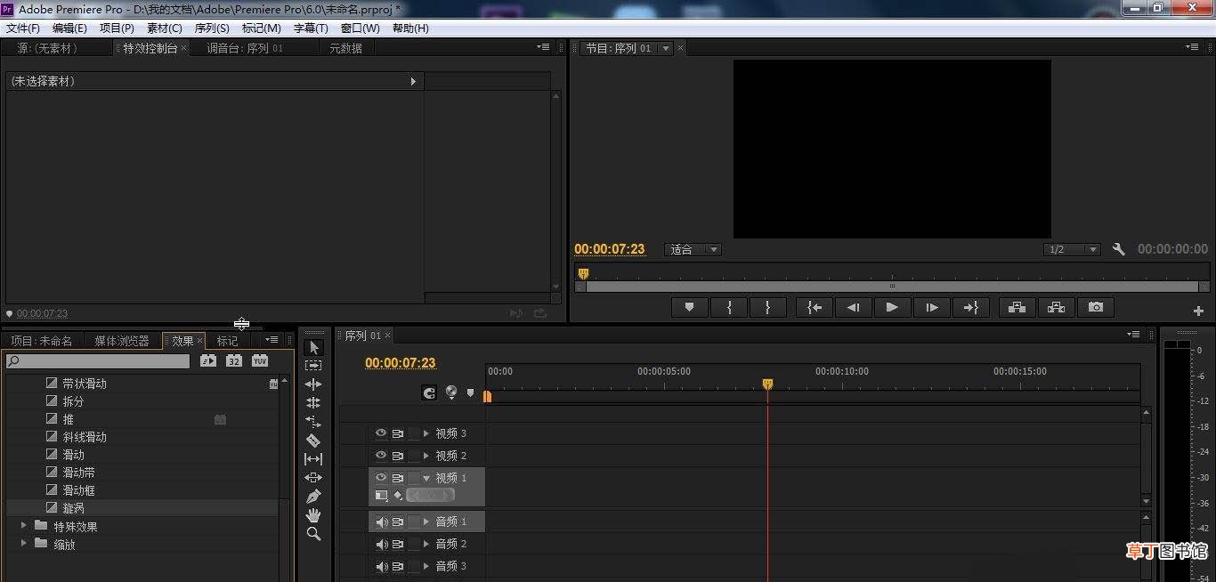Open the 文件(F) menu
The width and height of the screenshot is (1216, 582).
click(23, 28)
